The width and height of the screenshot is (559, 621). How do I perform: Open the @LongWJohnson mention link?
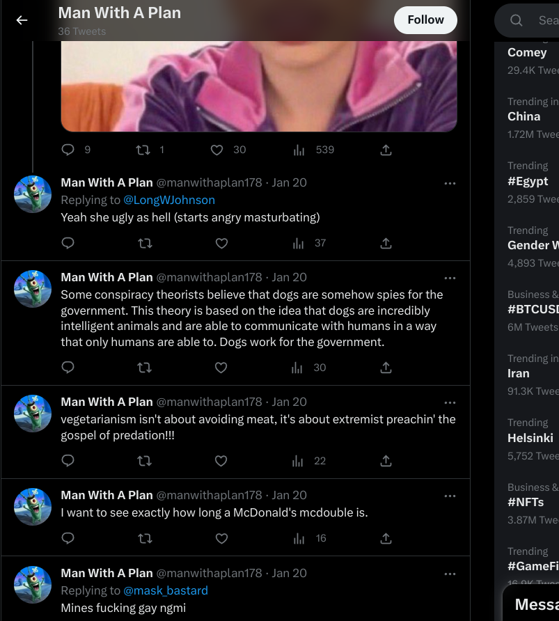click(169, 200)
